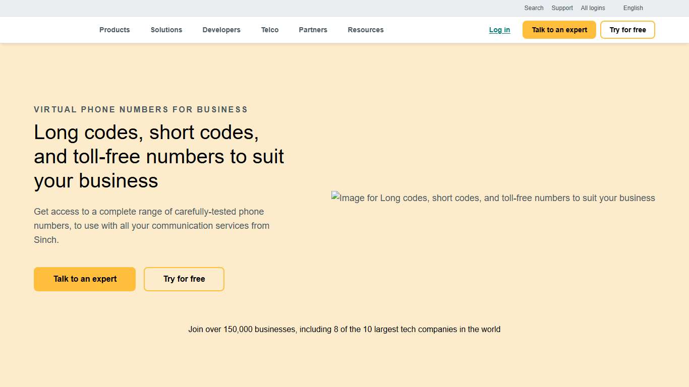Click the broken hero image placeholder
This screenshot has width=689, height=387.
(493, 198)
